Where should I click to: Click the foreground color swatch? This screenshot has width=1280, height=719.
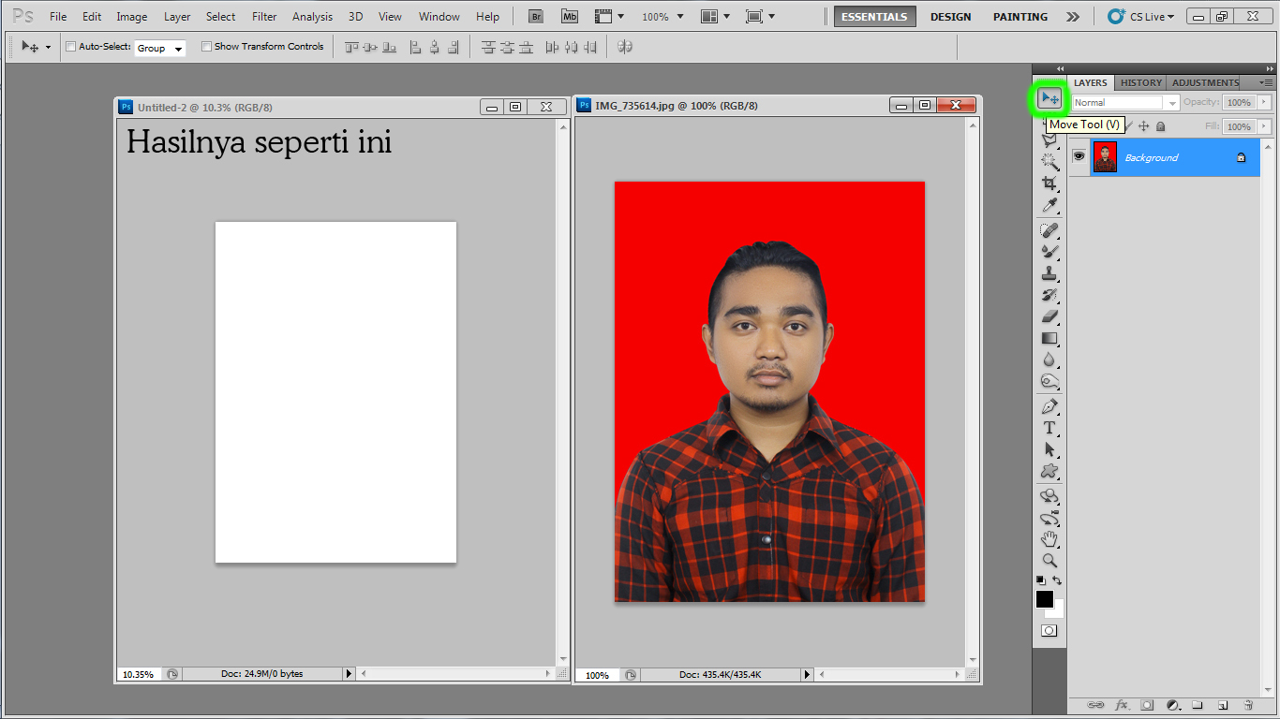click(1044, 600)
